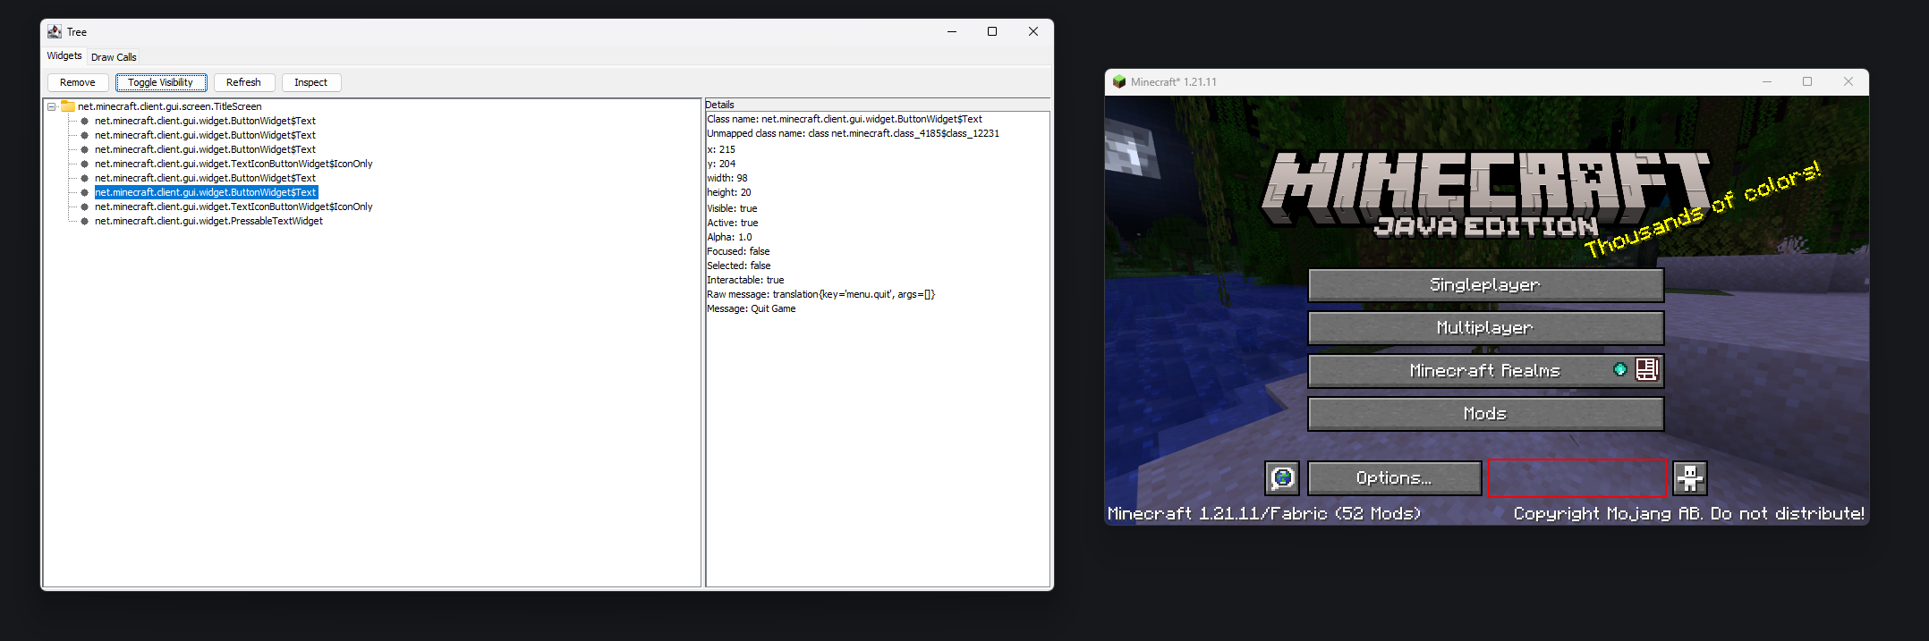The width and height of the screenshot is (1929, 641).
Task: Click the "Focused: false" detail line
Action: coord(738,251)
